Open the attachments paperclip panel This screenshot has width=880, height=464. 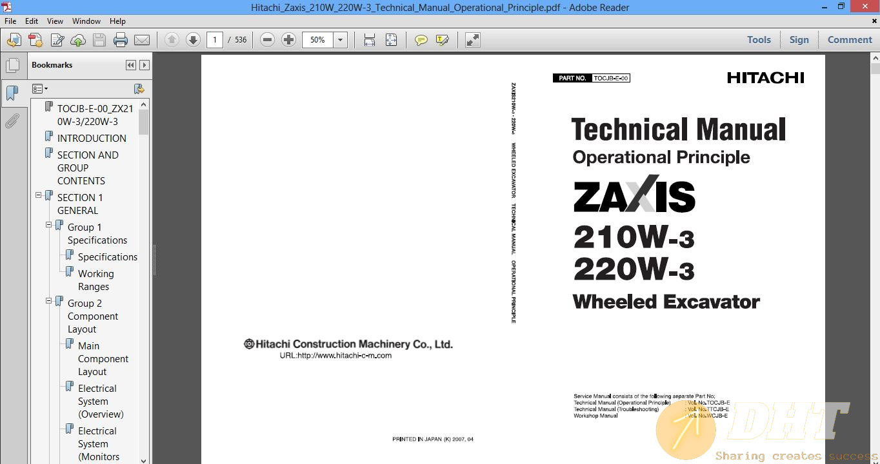pos(12,121)
